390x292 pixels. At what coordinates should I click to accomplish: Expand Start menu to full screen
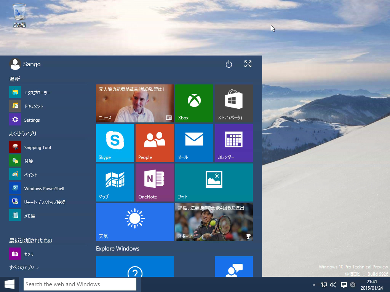(248, 64)
